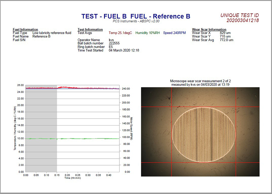Screen dimensions: 272x194
Task: Click the Wear Scar Avg value 772.0 um
Action: click(226, 40)
